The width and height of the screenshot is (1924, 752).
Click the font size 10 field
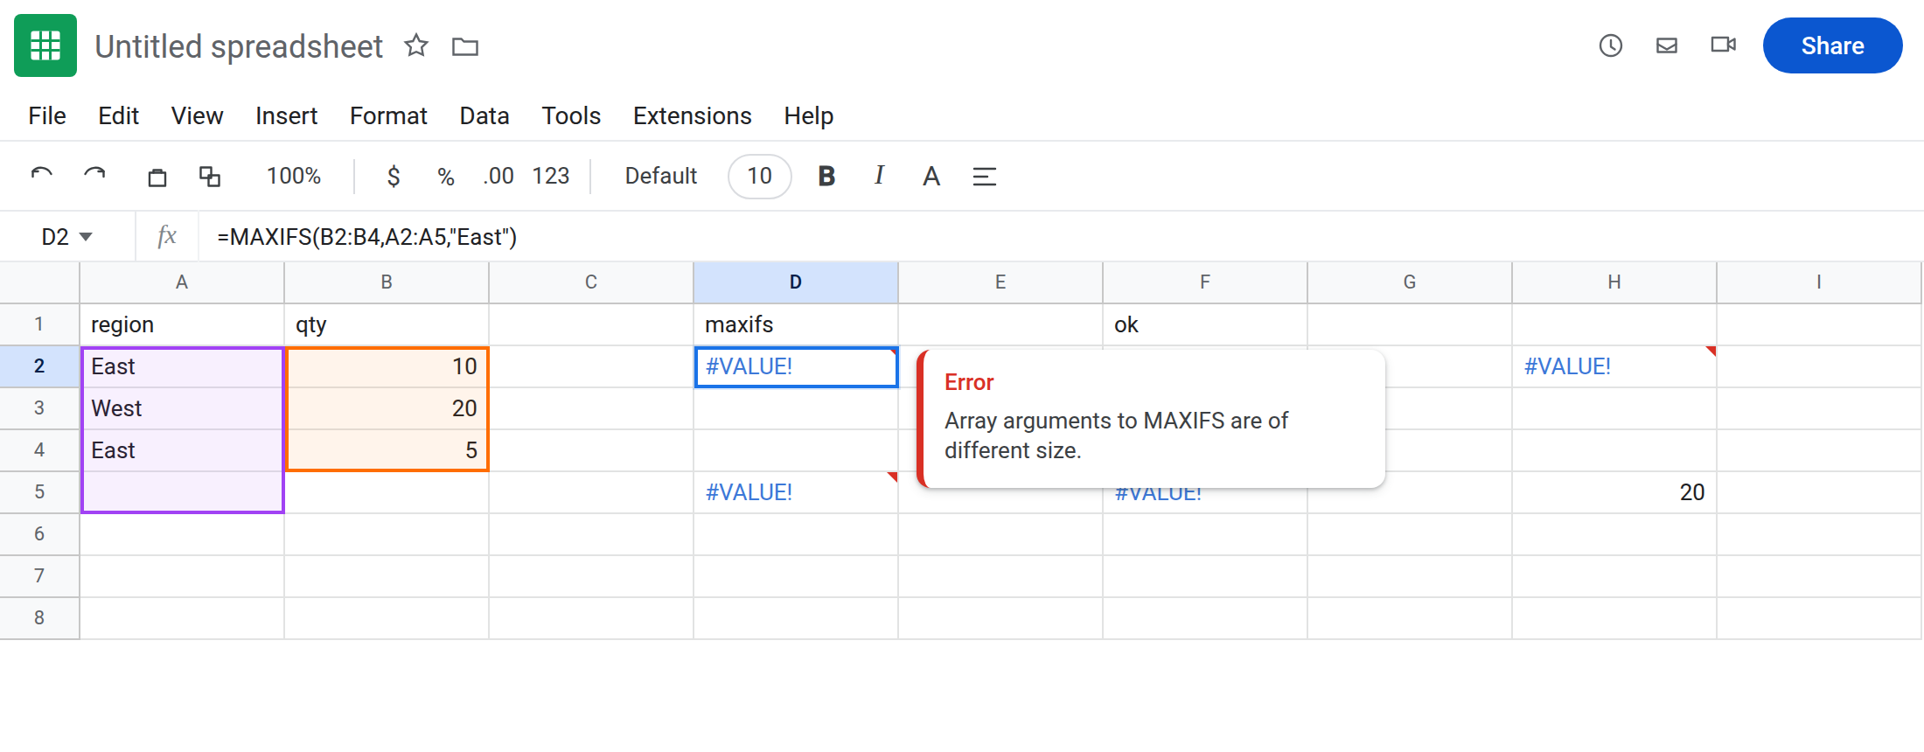pyautogui.click(x=760, y=176)
